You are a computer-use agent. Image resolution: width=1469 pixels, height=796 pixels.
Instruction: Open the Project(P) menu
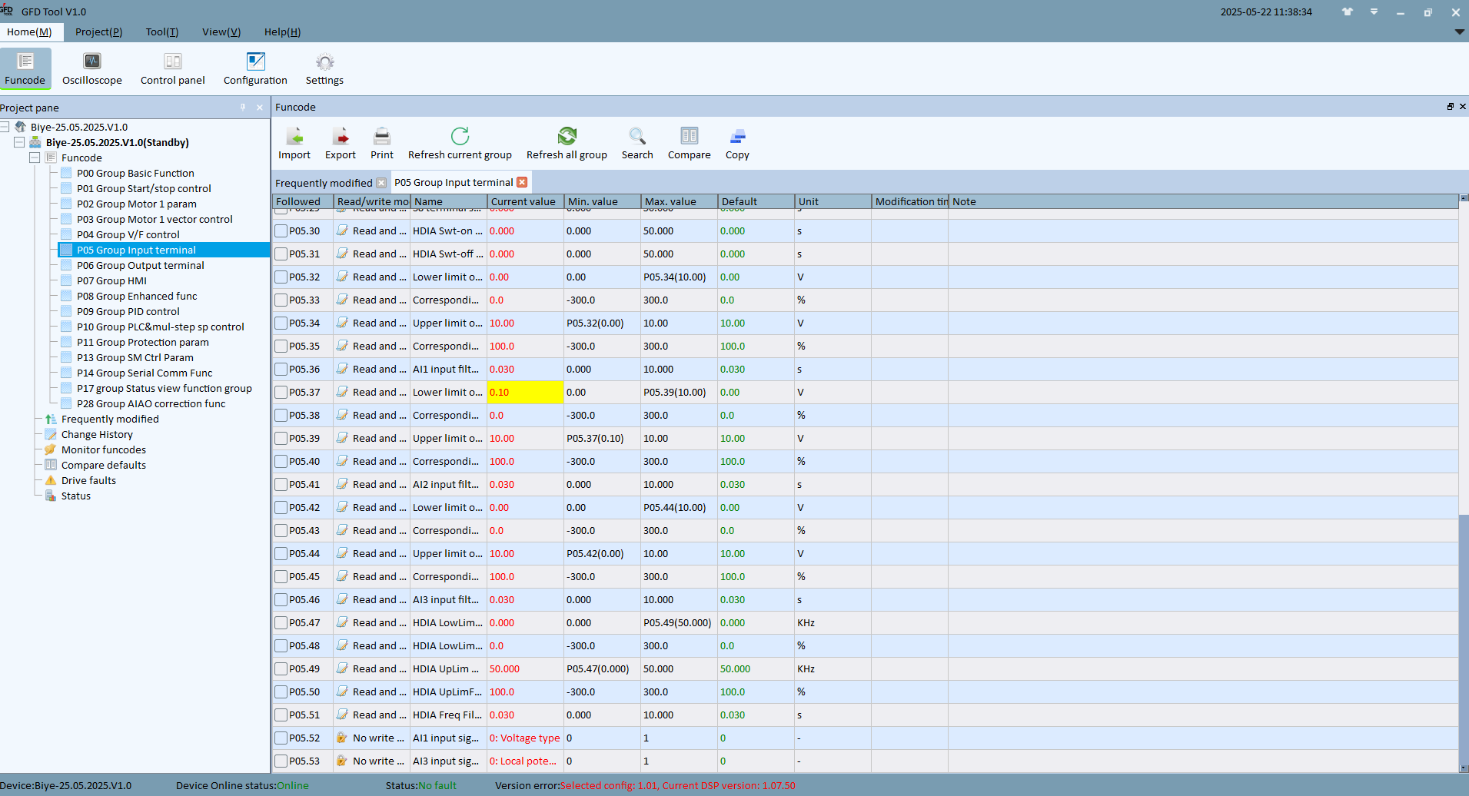point(98,32)
